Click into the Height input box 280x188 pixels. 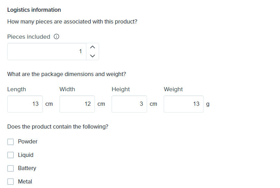(x=129, y=104)
